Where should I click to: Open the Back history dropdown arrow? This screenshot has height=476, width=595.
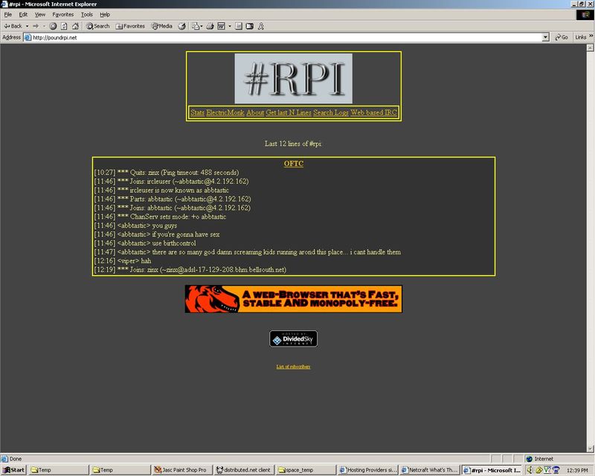coord(27,26)
